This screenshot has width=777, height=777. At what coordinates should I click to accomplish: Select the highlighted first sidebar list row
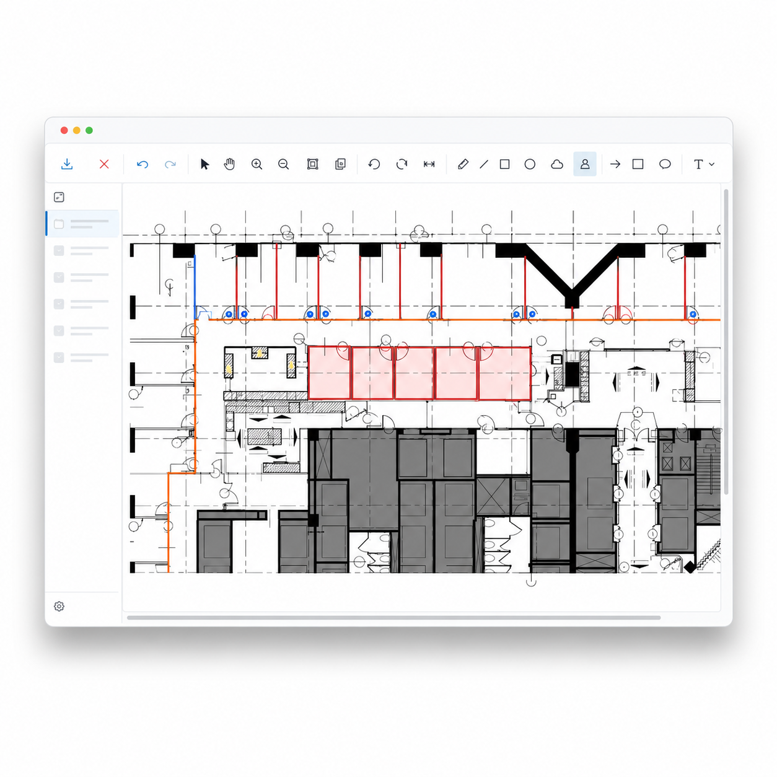(82, 224)
